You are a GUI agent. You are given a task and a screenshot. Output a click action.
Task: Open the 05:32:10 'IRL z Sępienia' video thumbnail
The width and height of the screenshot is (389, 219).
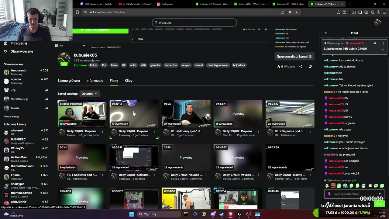tap(290, 114)
